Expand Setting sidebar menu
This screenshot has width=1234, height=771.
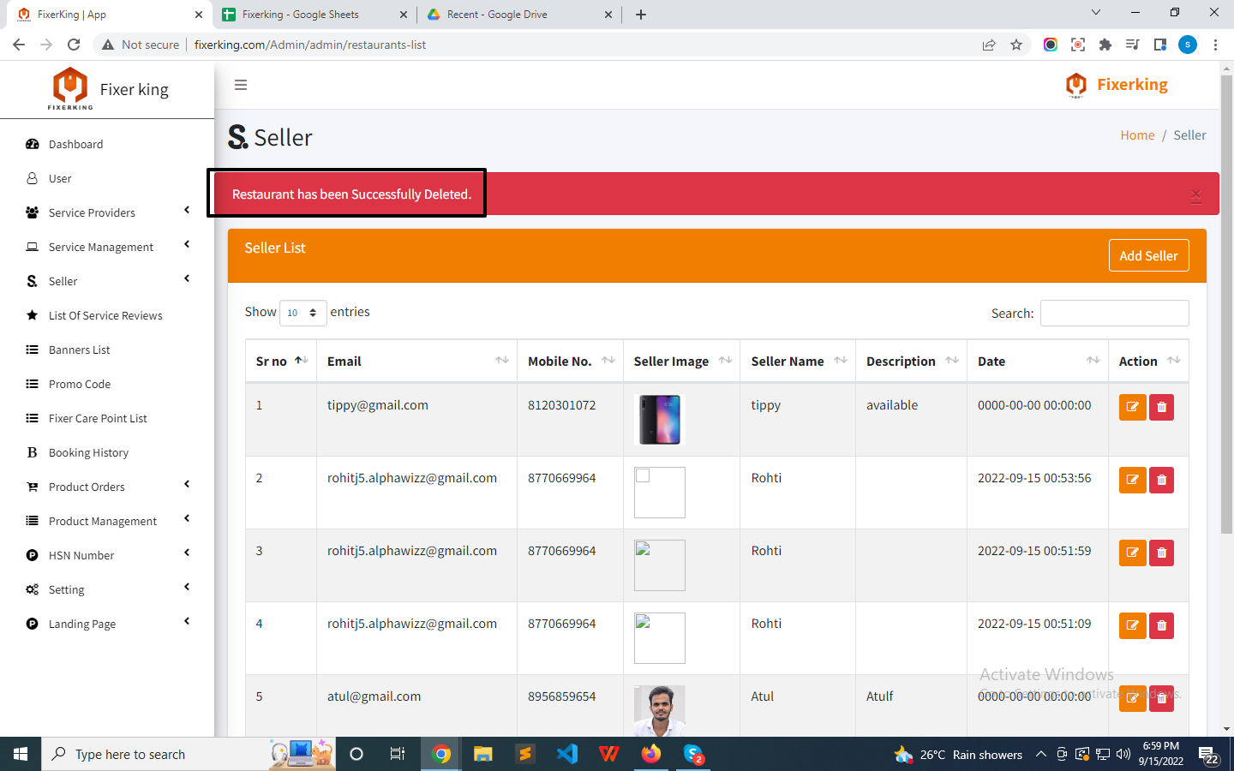107,589
